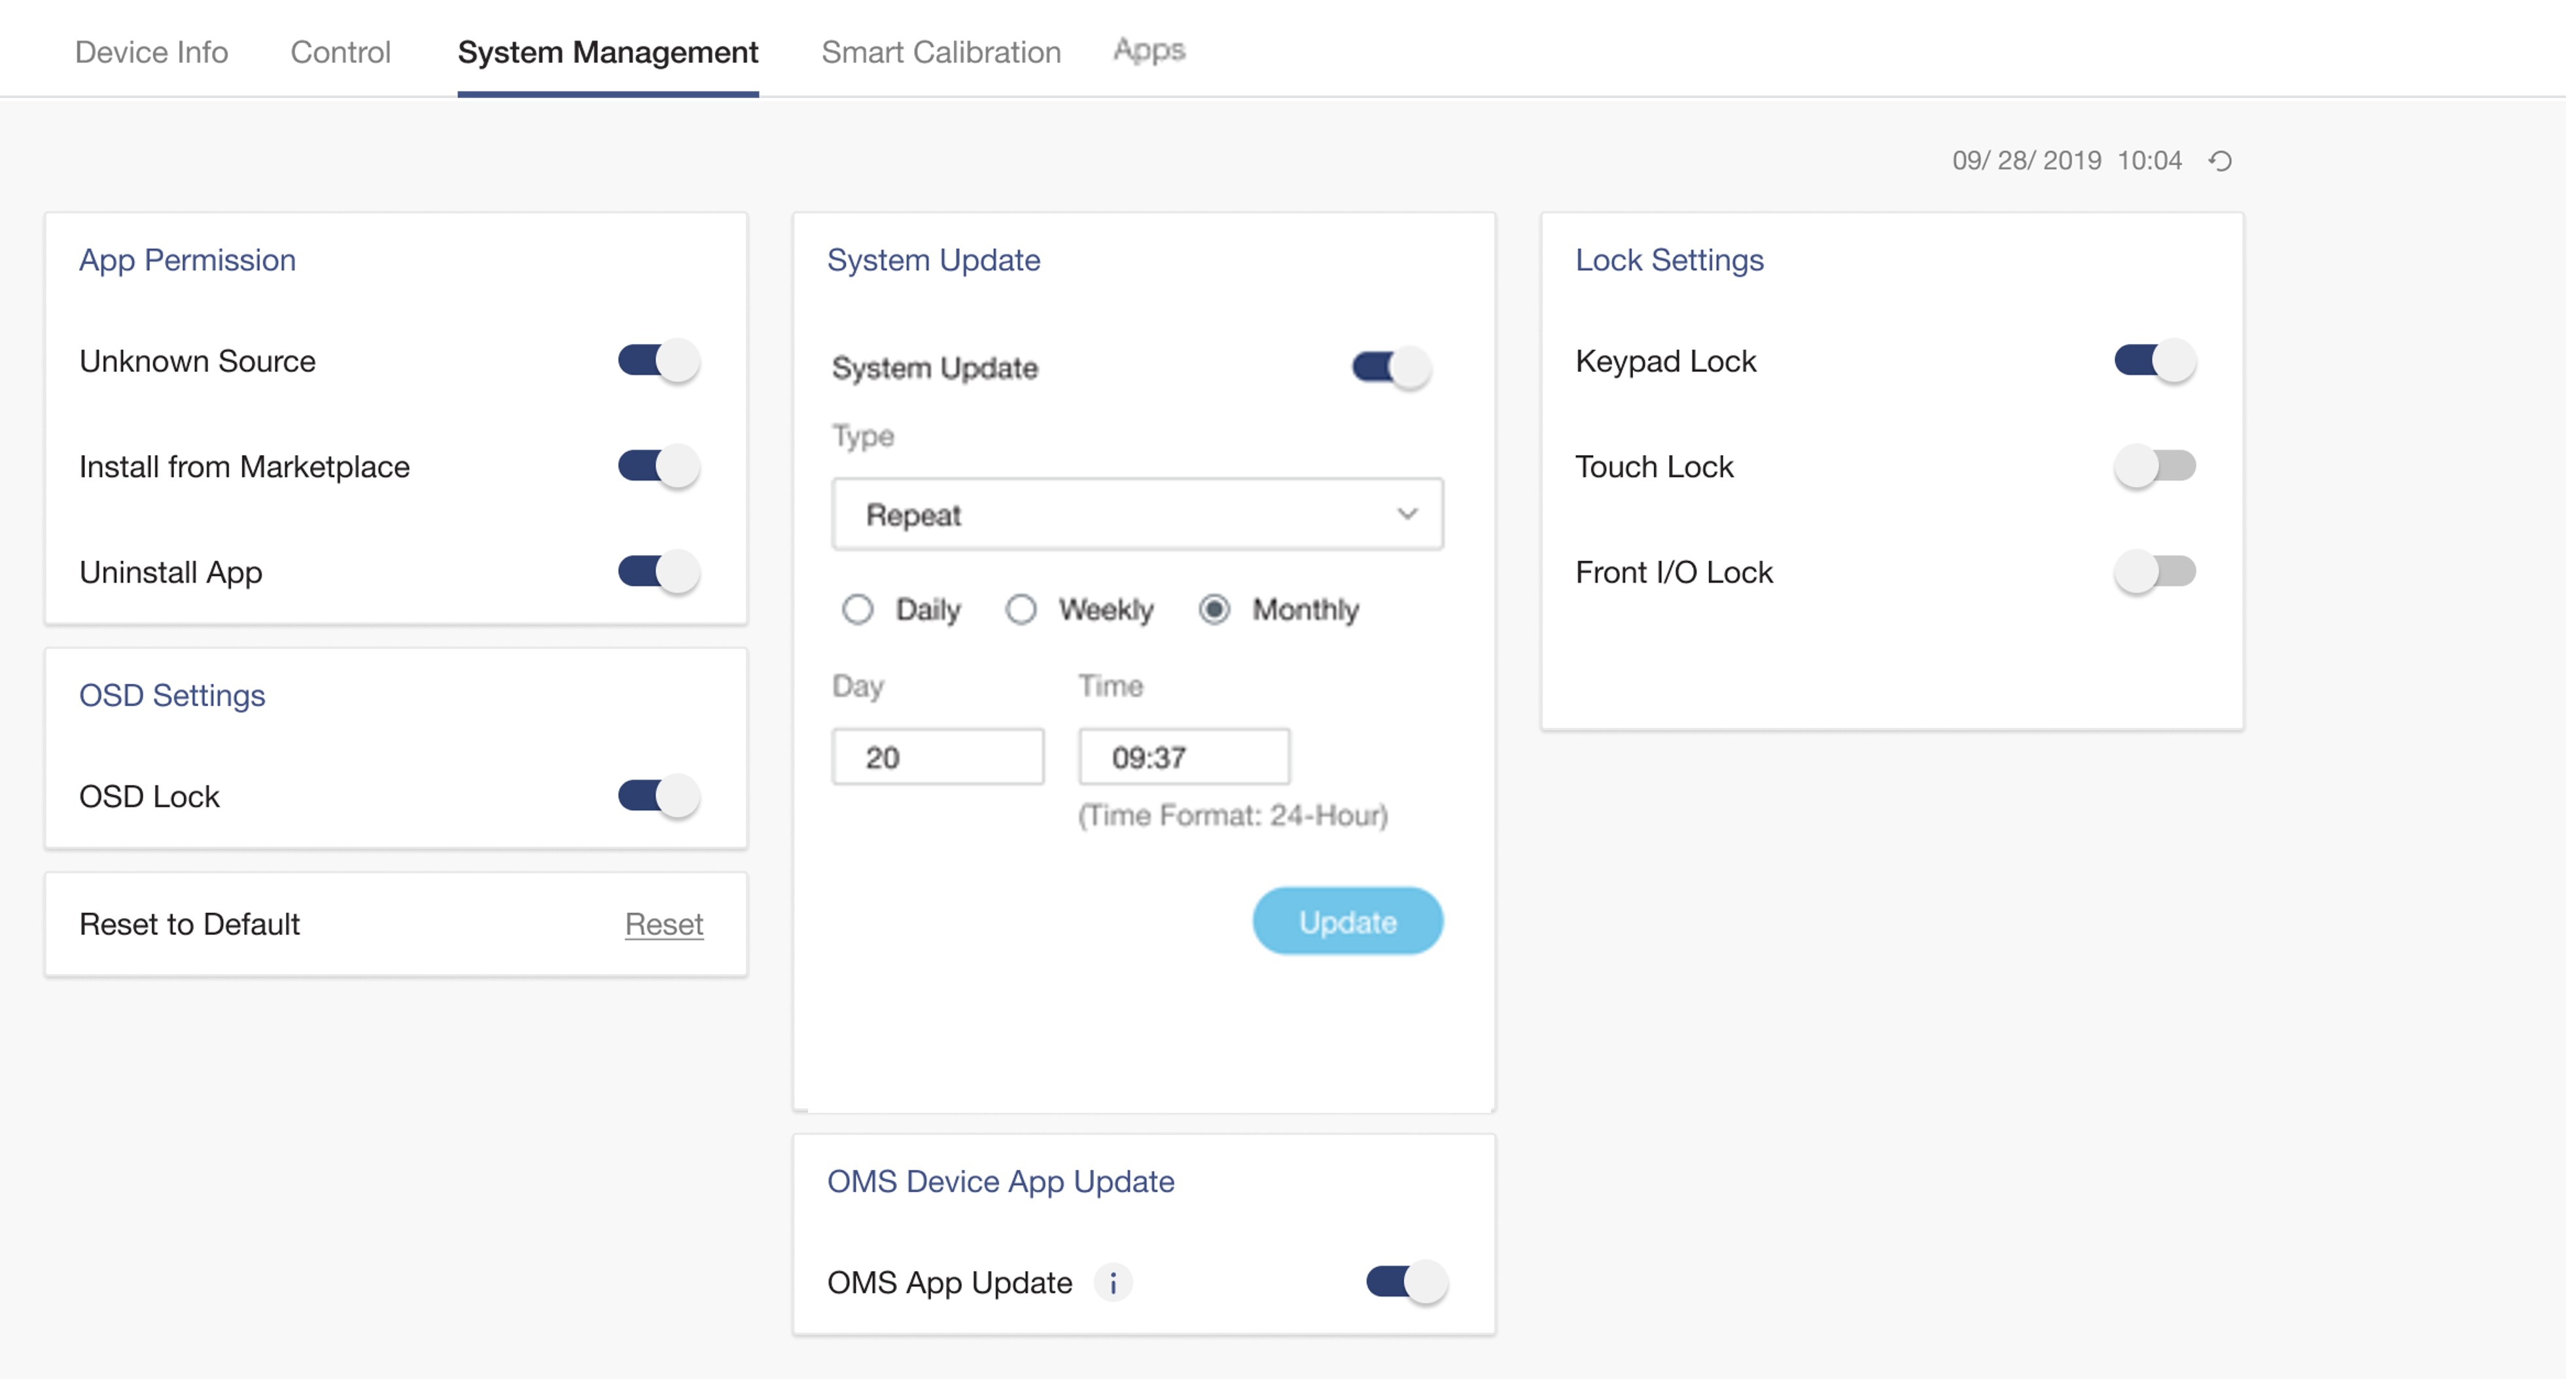Select the Weekly update schedule
This screenshot has width=2566, height=1379.
coord(1021,610)
